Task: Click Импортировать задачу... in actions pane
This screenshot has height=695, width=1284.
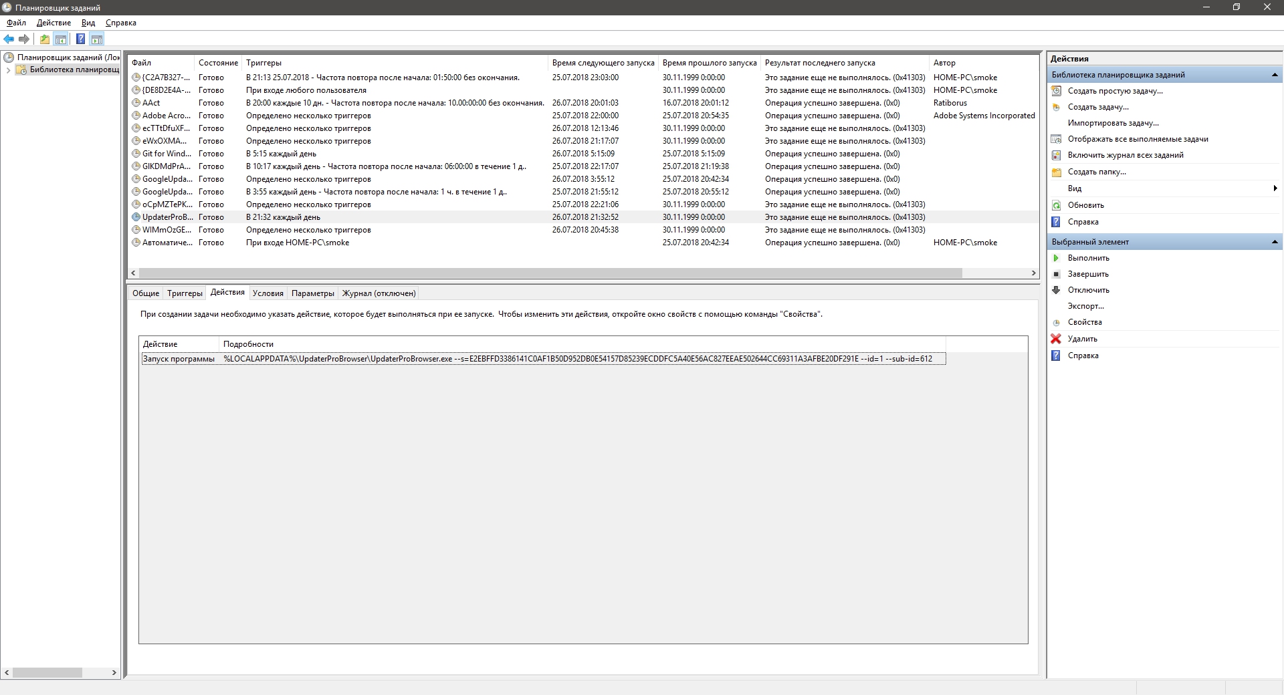Action: click(1113, 123)
